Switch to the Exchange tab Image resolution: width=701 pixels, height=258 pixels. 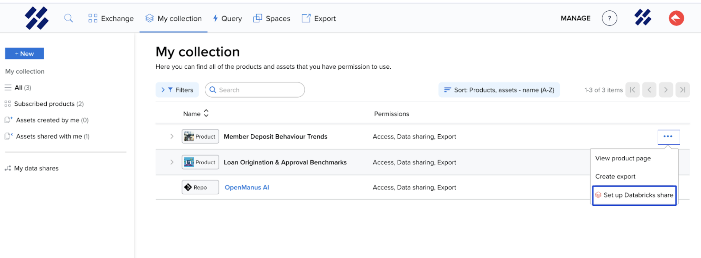coord(111,18)
